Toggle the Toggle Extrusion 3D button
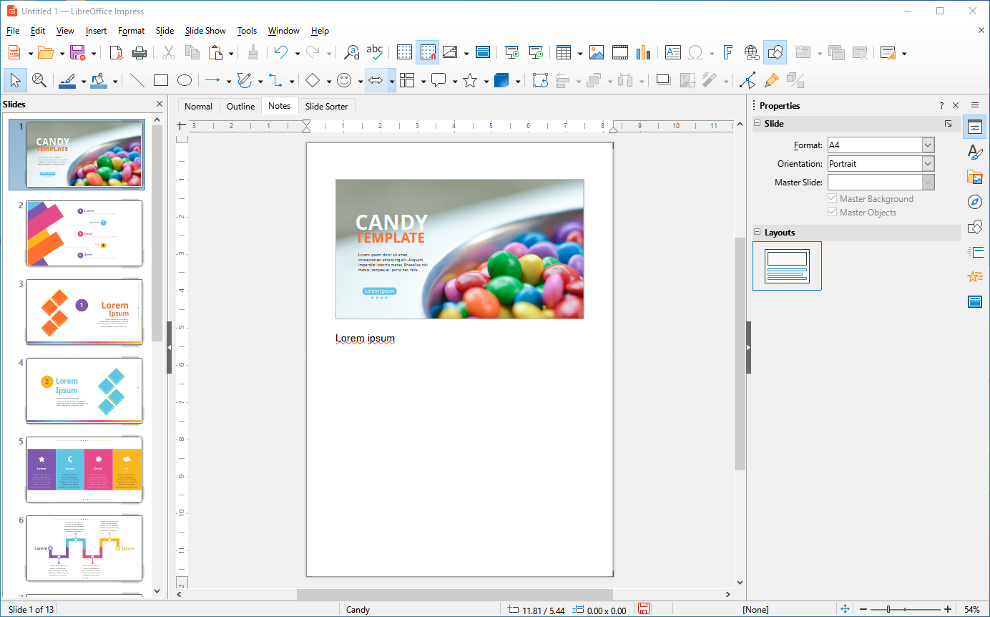This screenshot has width=990, height=617. click(x=795, y=80)
